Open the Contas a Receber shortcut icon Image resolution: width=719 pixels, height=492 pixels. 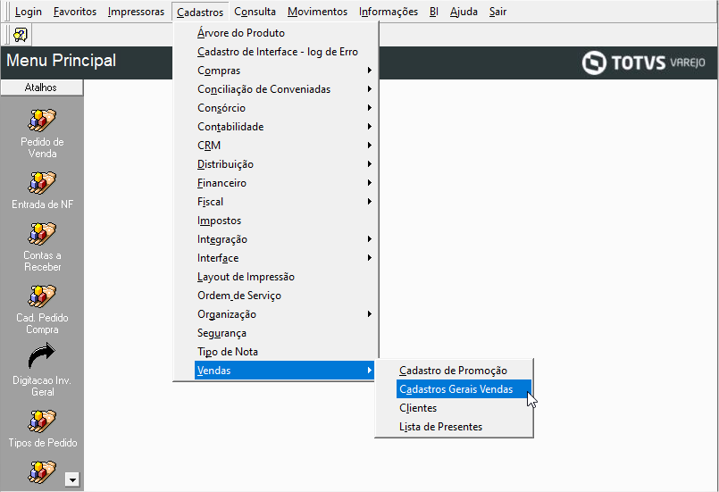click(x=42, y=234)
